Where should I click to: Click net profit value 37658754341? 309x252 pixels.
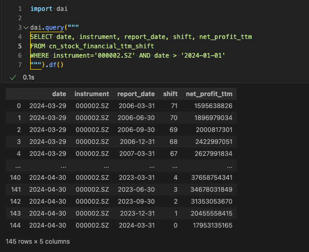[212, 178]
